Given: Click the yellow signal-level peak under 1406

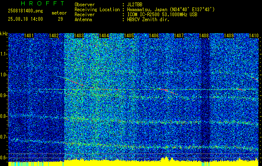Looking at the screenshot, I should pos(166,159).
